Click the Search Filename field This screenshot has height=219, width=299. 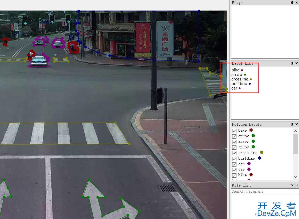[x=265, y=191]
